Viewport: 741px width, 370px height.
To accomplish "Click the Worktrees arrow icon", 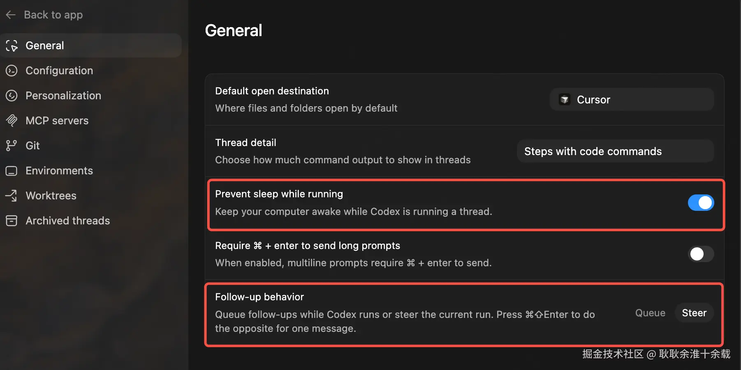I will [12, 196].
